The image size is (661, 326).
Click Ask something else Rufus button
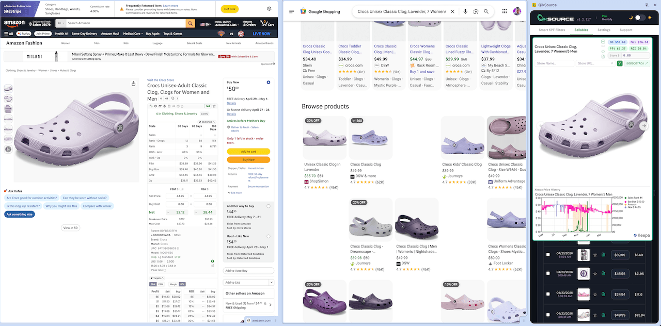coord(20,214)
